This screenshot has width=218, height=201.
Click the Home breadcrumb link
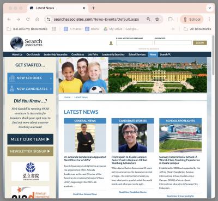click(x=67, y=97)
